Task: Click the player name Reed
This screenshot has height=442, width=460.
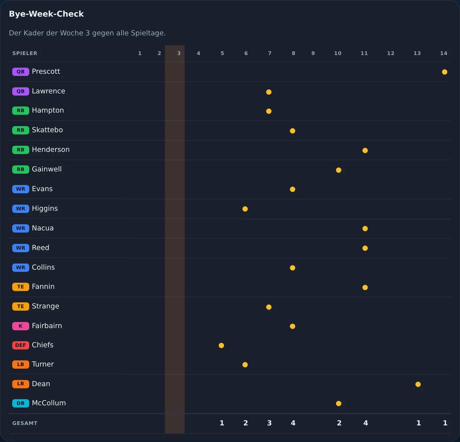Action: click(41, 248)
